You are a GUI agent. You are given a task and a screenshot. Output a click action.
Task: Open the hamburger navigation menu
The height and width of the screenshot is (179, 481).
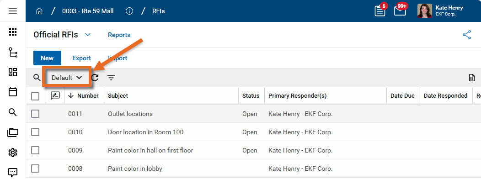coord(13,11)
